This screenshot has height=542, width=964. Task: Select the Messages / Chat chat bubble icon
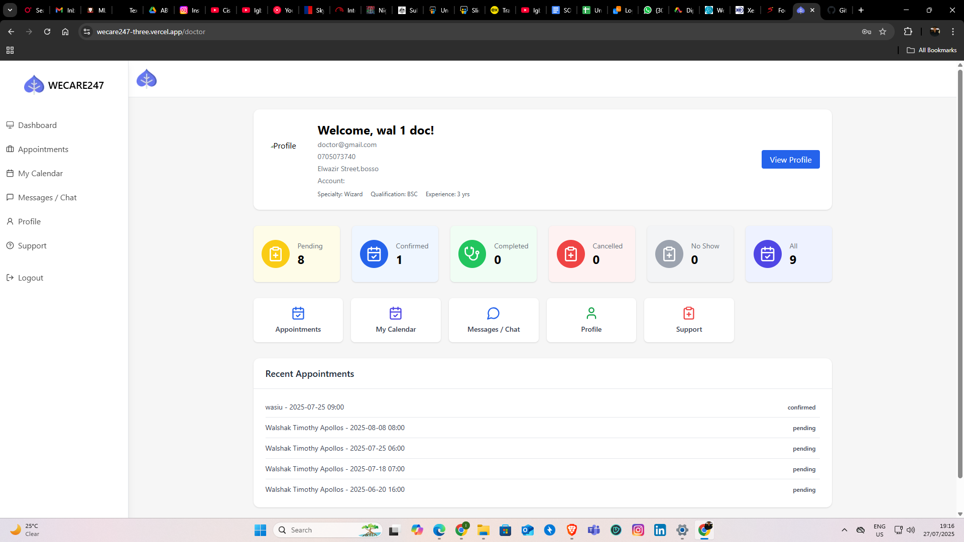(x=493, y=313)
